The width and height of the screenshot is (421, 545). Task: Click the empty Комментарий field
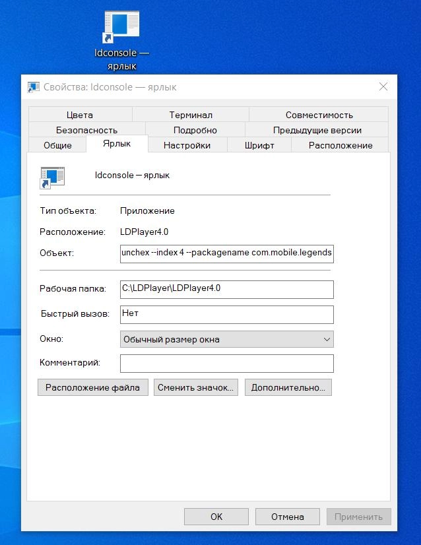[x=226, y=363]
